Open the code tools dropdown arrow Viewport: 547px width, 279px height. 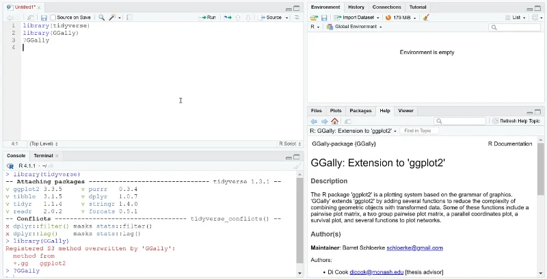(120, 18)
